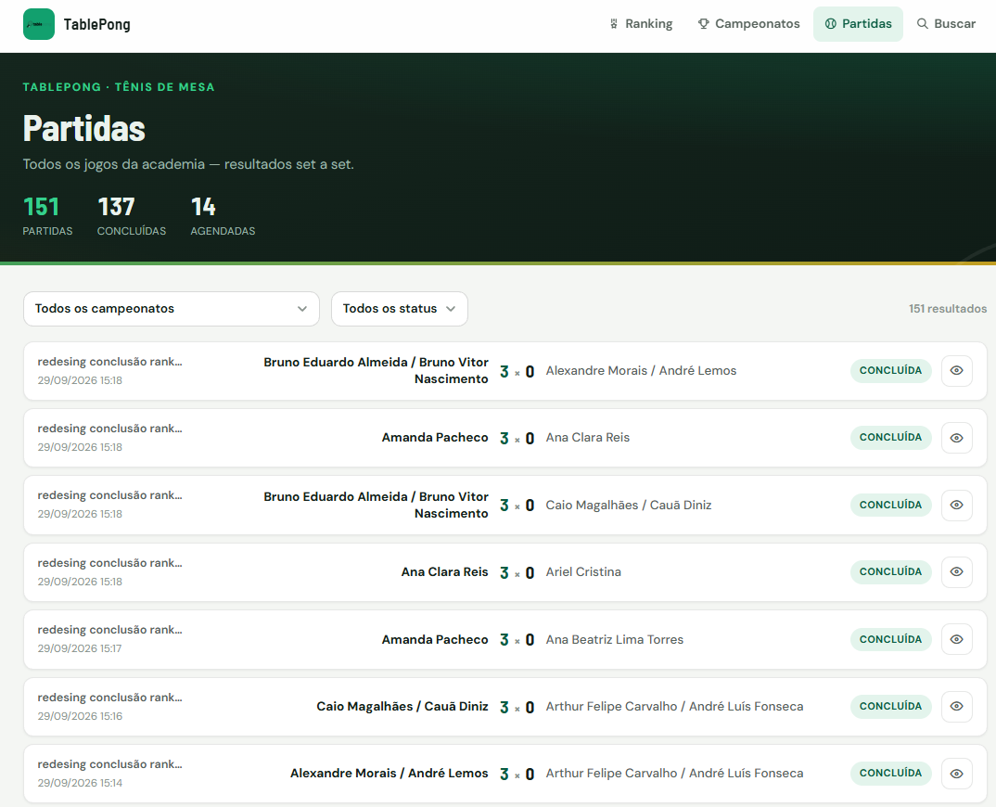Expand the campeonatos dropdown chevron arrow
996x807 pixels.
pos(302,309)
